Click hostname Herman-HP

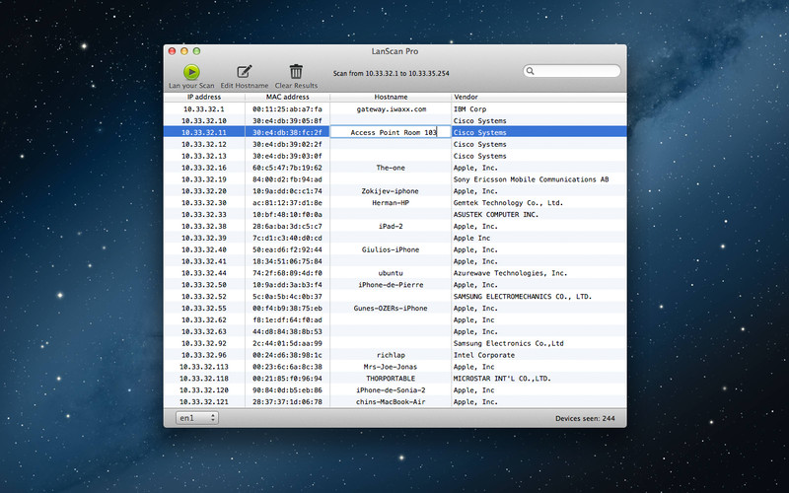click(391, 203)
